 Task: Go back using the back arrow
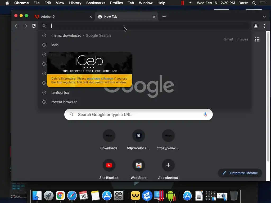tap(17, 26)
